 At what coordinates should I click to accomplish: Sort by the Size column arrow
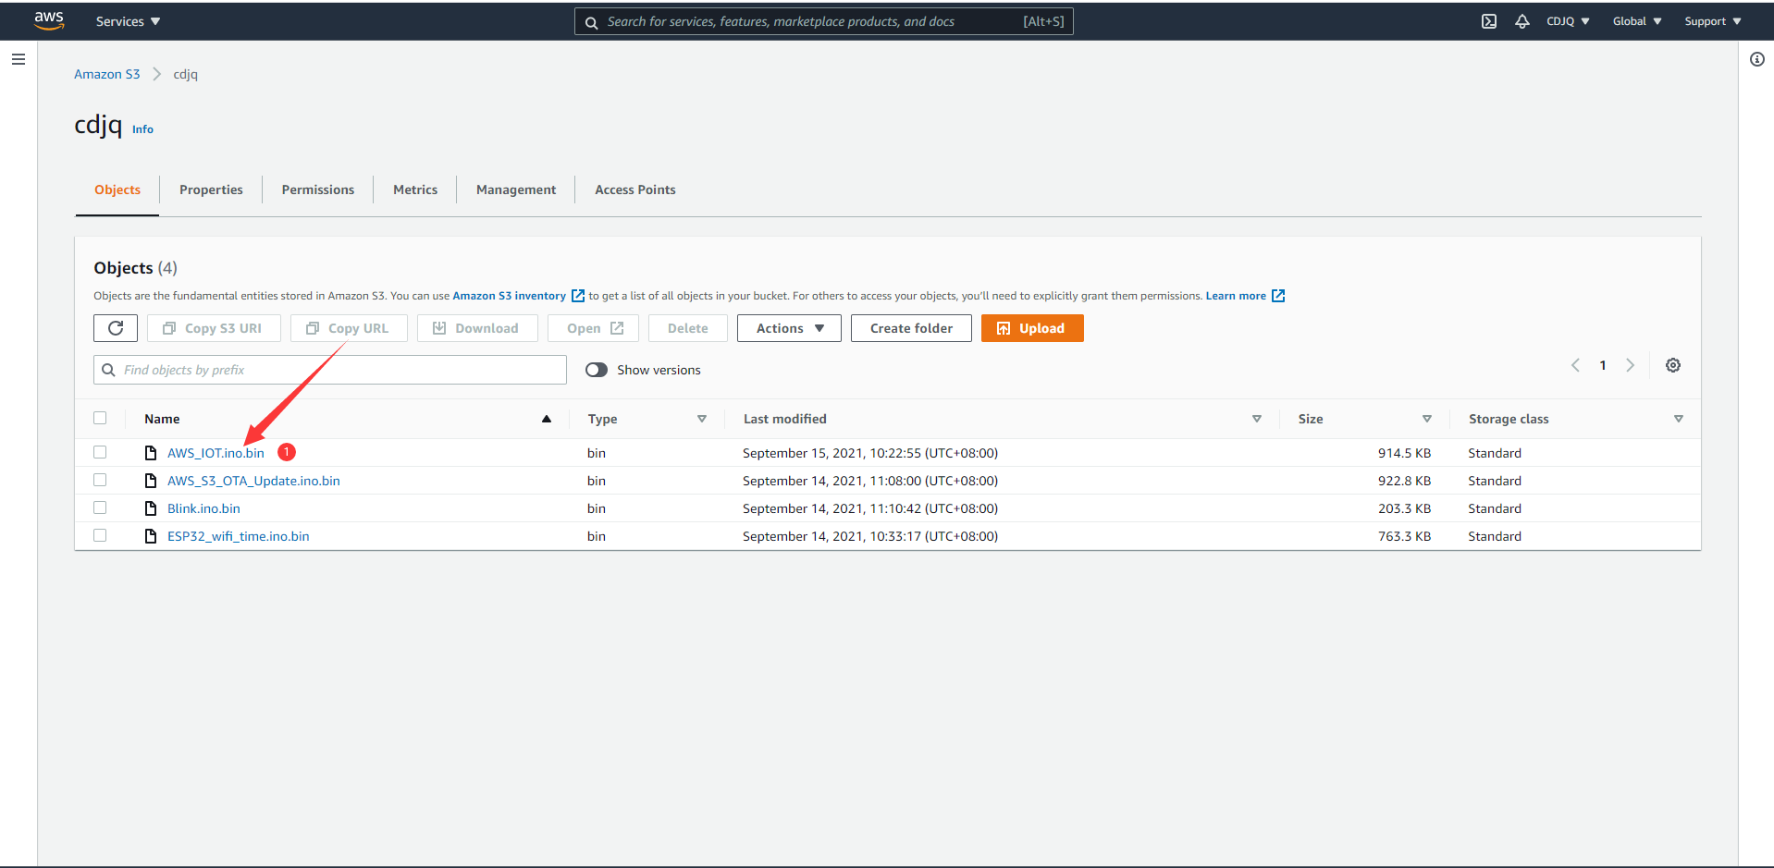tap(1427, 419)
